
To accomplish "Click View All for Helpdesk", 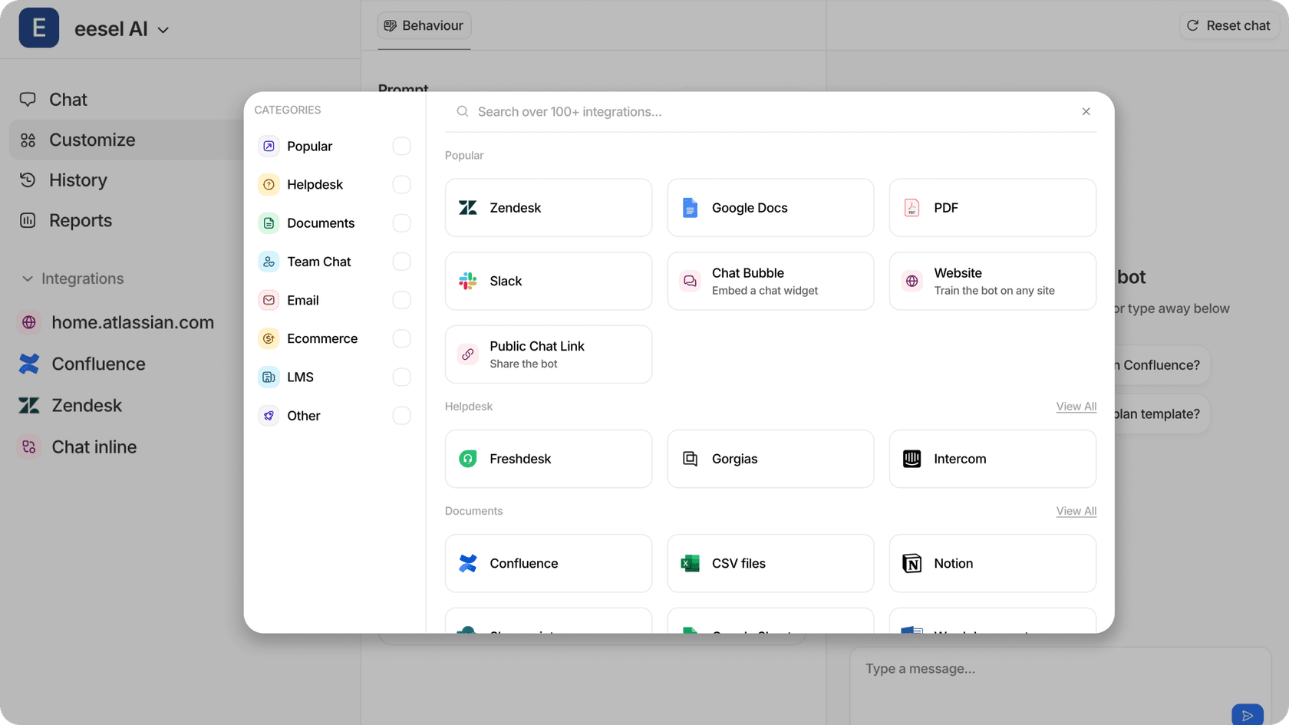I will coord(1076,407).
